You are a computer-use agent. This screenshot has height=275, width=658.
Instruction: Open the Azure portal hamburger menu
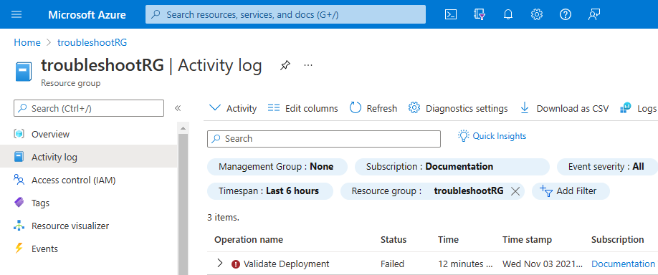[16, 14]
